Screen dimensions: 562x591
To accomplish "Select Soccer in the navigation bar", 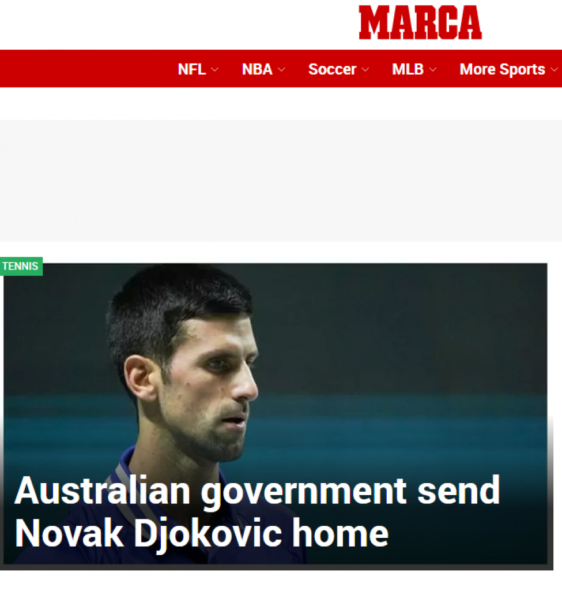I will tap(332, 69).
